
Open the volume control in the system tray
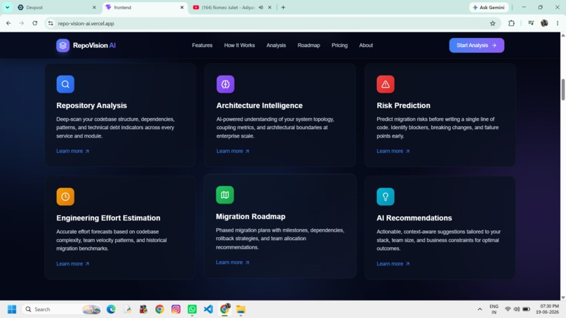pos(517,310)
